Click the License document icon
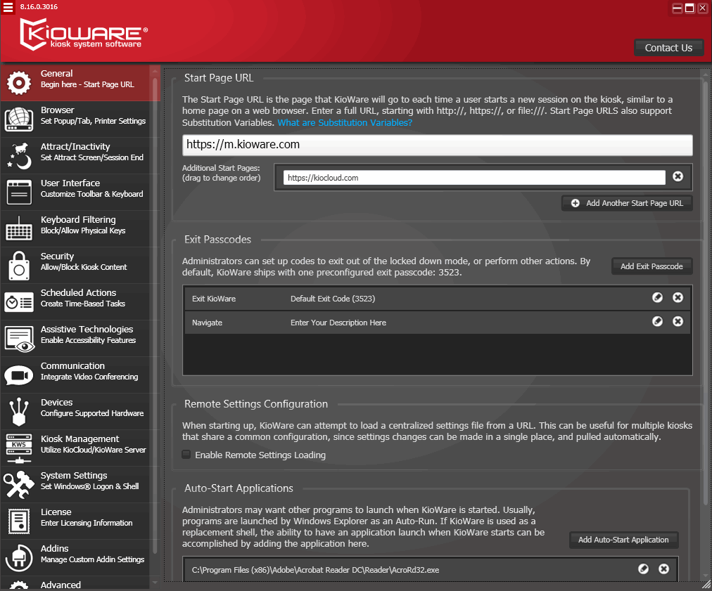Image resolution: width=712 pixels, height=591 pixels. click(x=18, y=521)
